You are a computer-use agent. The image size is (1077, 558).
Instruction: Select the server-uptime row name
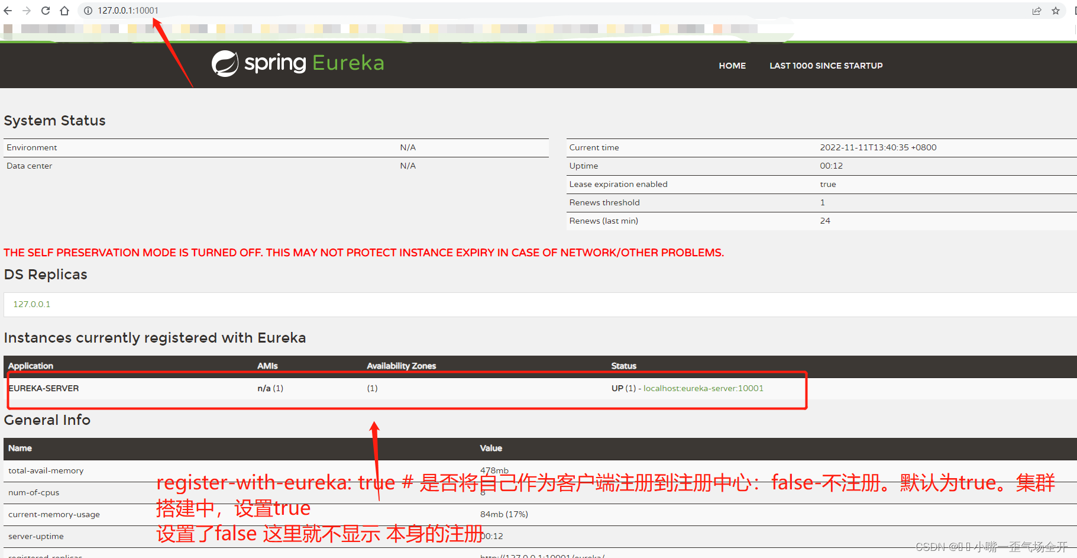click(36, 536)
